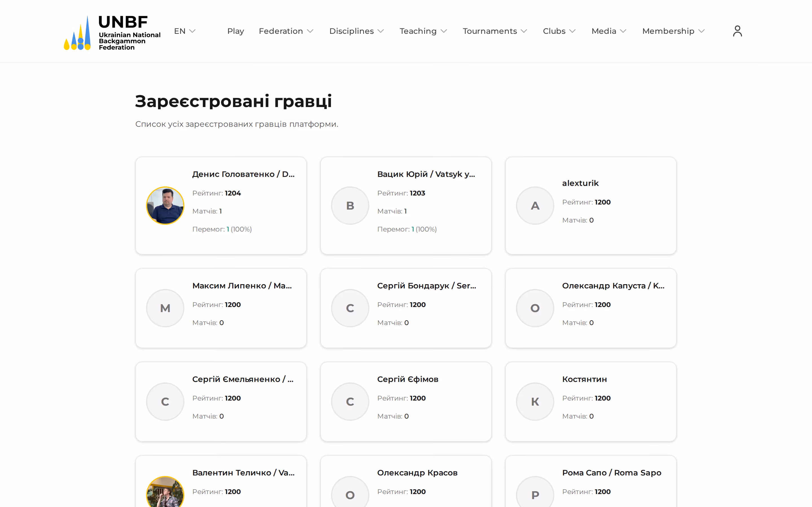Click the O avatar for Олександр Капуста

tap(535, 308)
